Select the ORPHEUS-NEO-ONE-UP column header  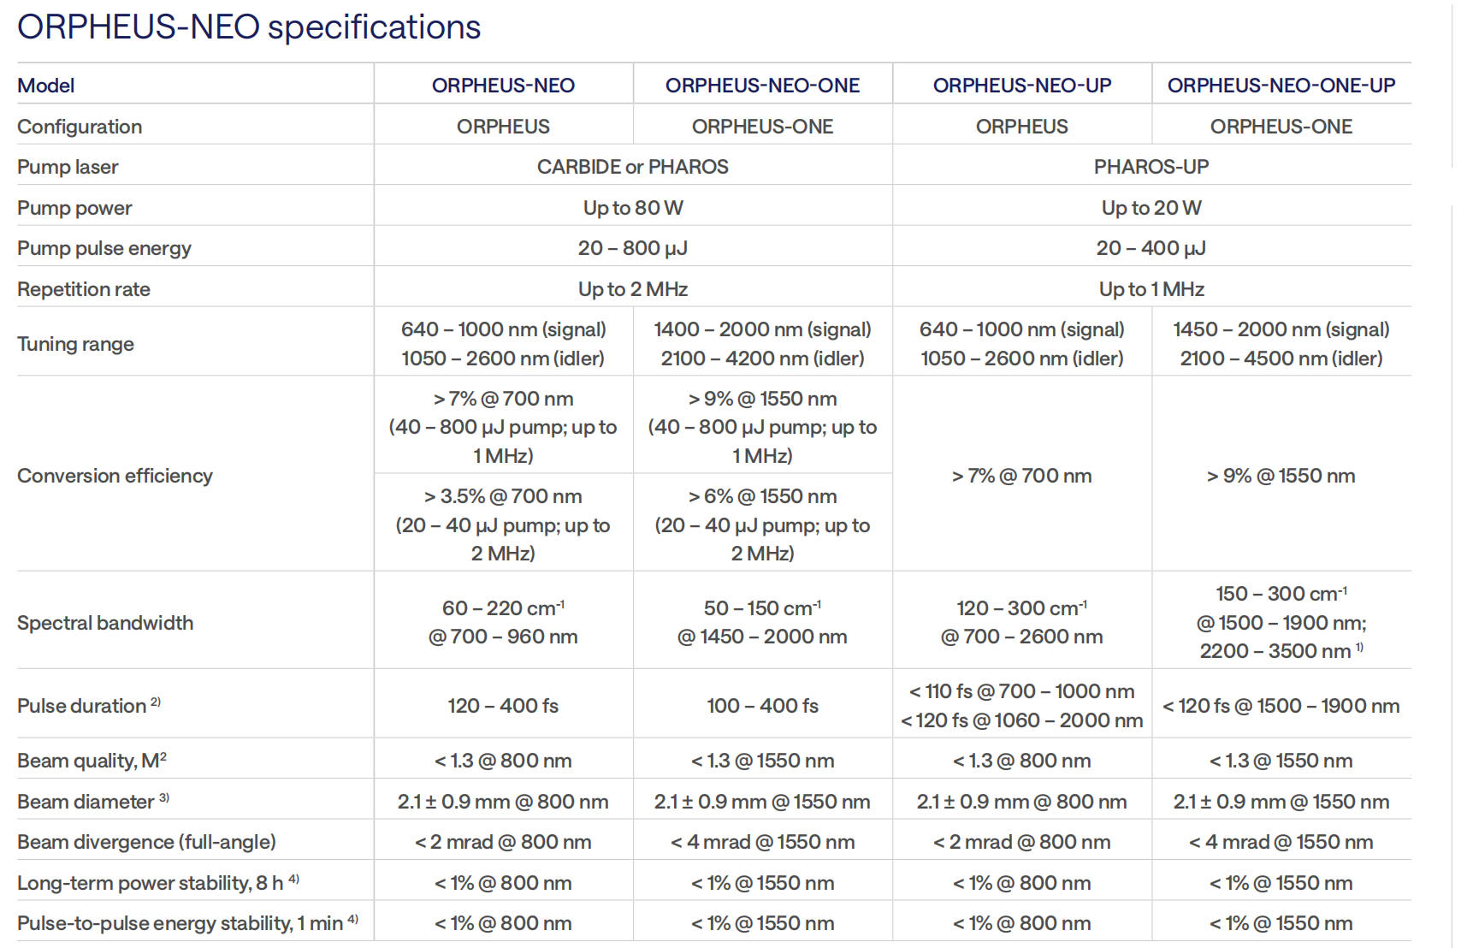pyautogui.click(x=1281, y=86)
